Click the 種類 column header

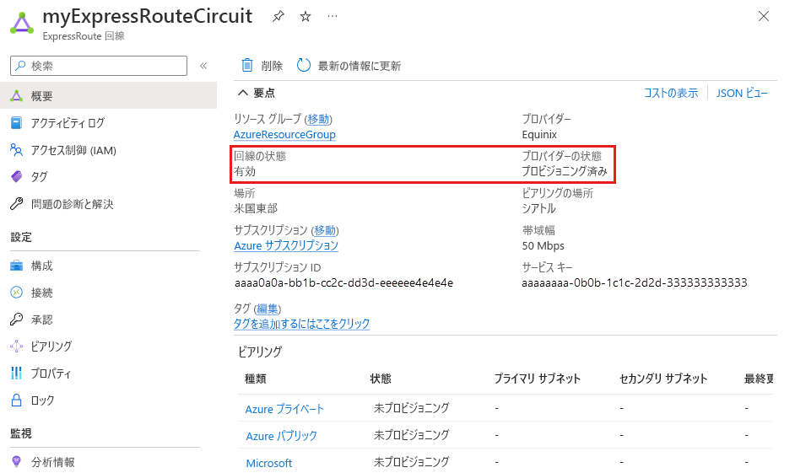pos(256,379)
